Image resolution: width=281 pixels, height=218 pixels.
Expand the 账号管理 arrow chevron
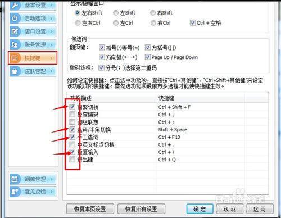[52, 44]
